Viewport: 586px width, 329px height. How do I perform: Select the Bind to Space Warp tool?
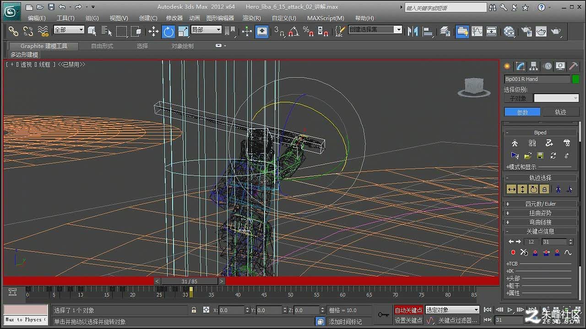[x=43, y=31]
